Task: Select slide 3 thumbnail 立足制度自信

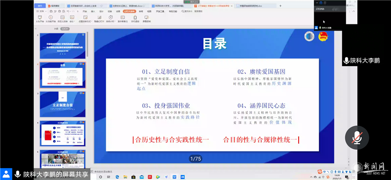Action: [63, 104]
